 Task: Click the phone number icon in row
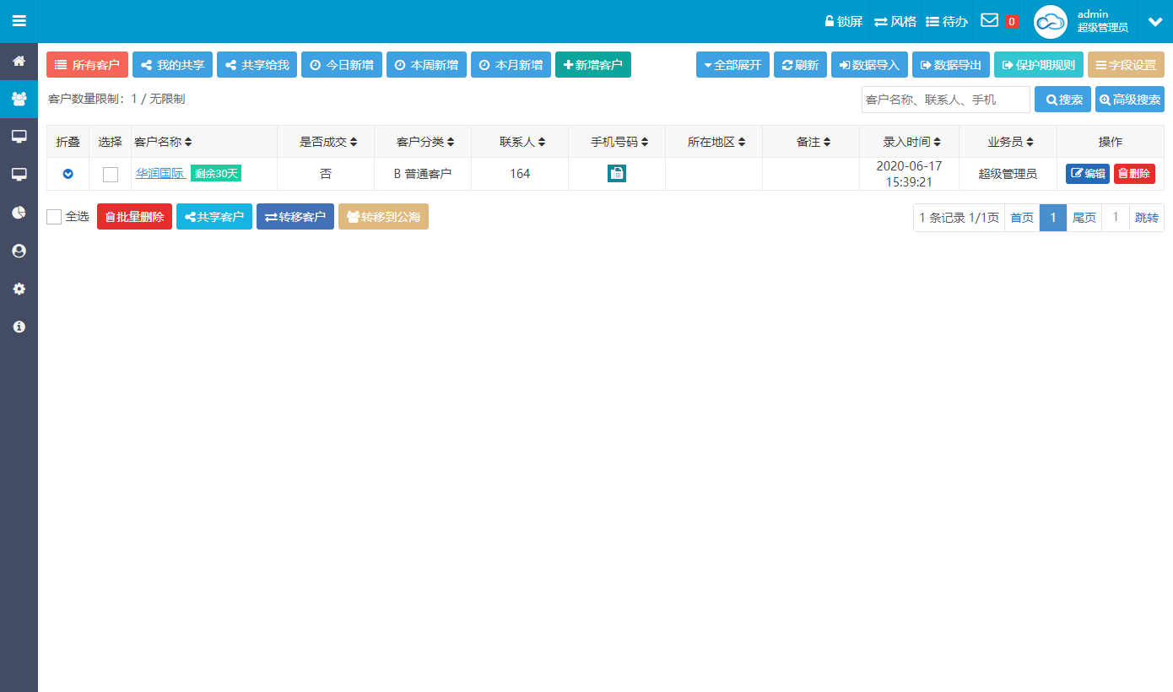click(x=616, y=174)
